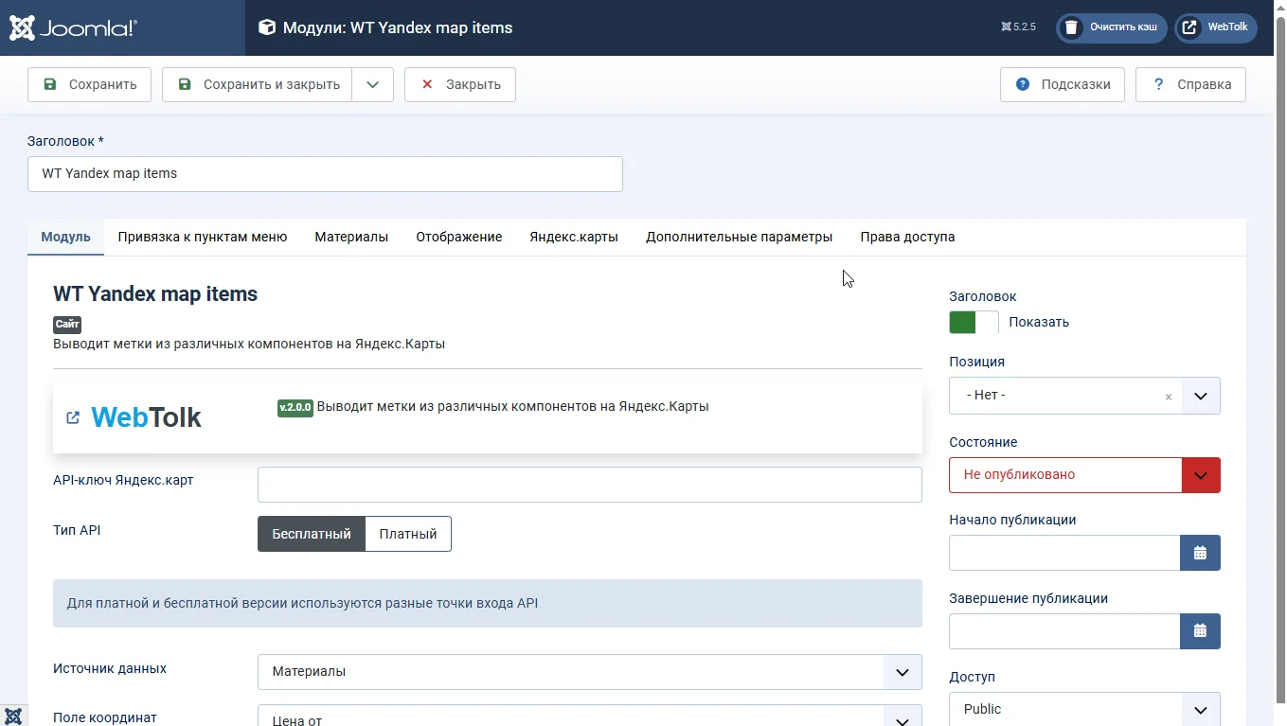Click the Заголовок title input field

tap(325, 174)
